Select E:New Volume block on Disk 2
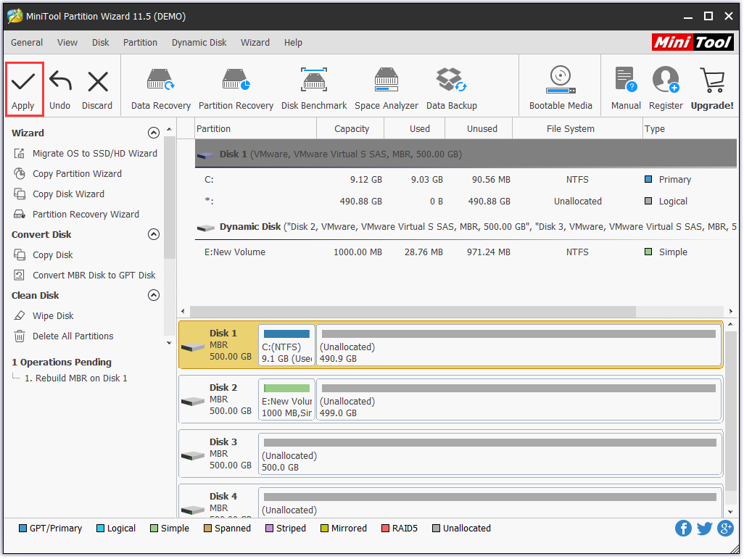The width and height of the screenshot is (744, 559). click(x=286, y=399)
